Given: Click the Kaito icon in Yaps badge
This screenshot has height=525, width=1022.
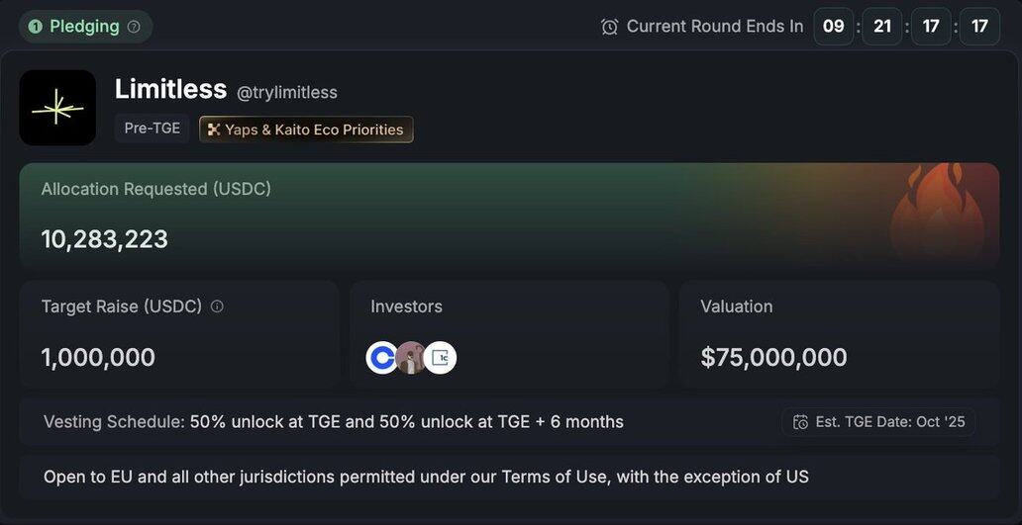Looking at the screenshot, I should pyautogui.click(x=213, y=130).
